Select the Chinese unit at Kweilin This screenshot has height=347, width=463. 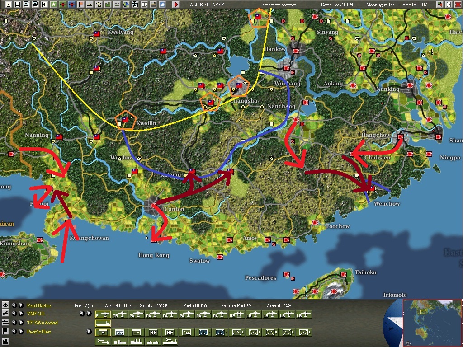pos(125,119)
